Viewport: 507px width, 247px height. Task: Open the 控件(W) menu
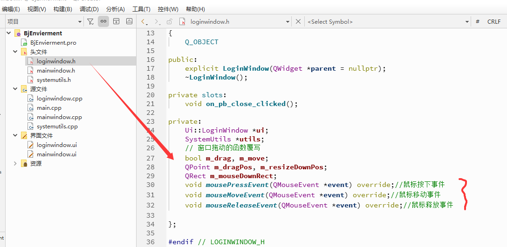pos(168,9)
